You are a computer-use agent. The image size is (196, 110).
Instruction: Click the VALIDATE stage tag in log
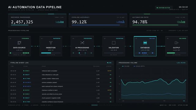[27, 82]
